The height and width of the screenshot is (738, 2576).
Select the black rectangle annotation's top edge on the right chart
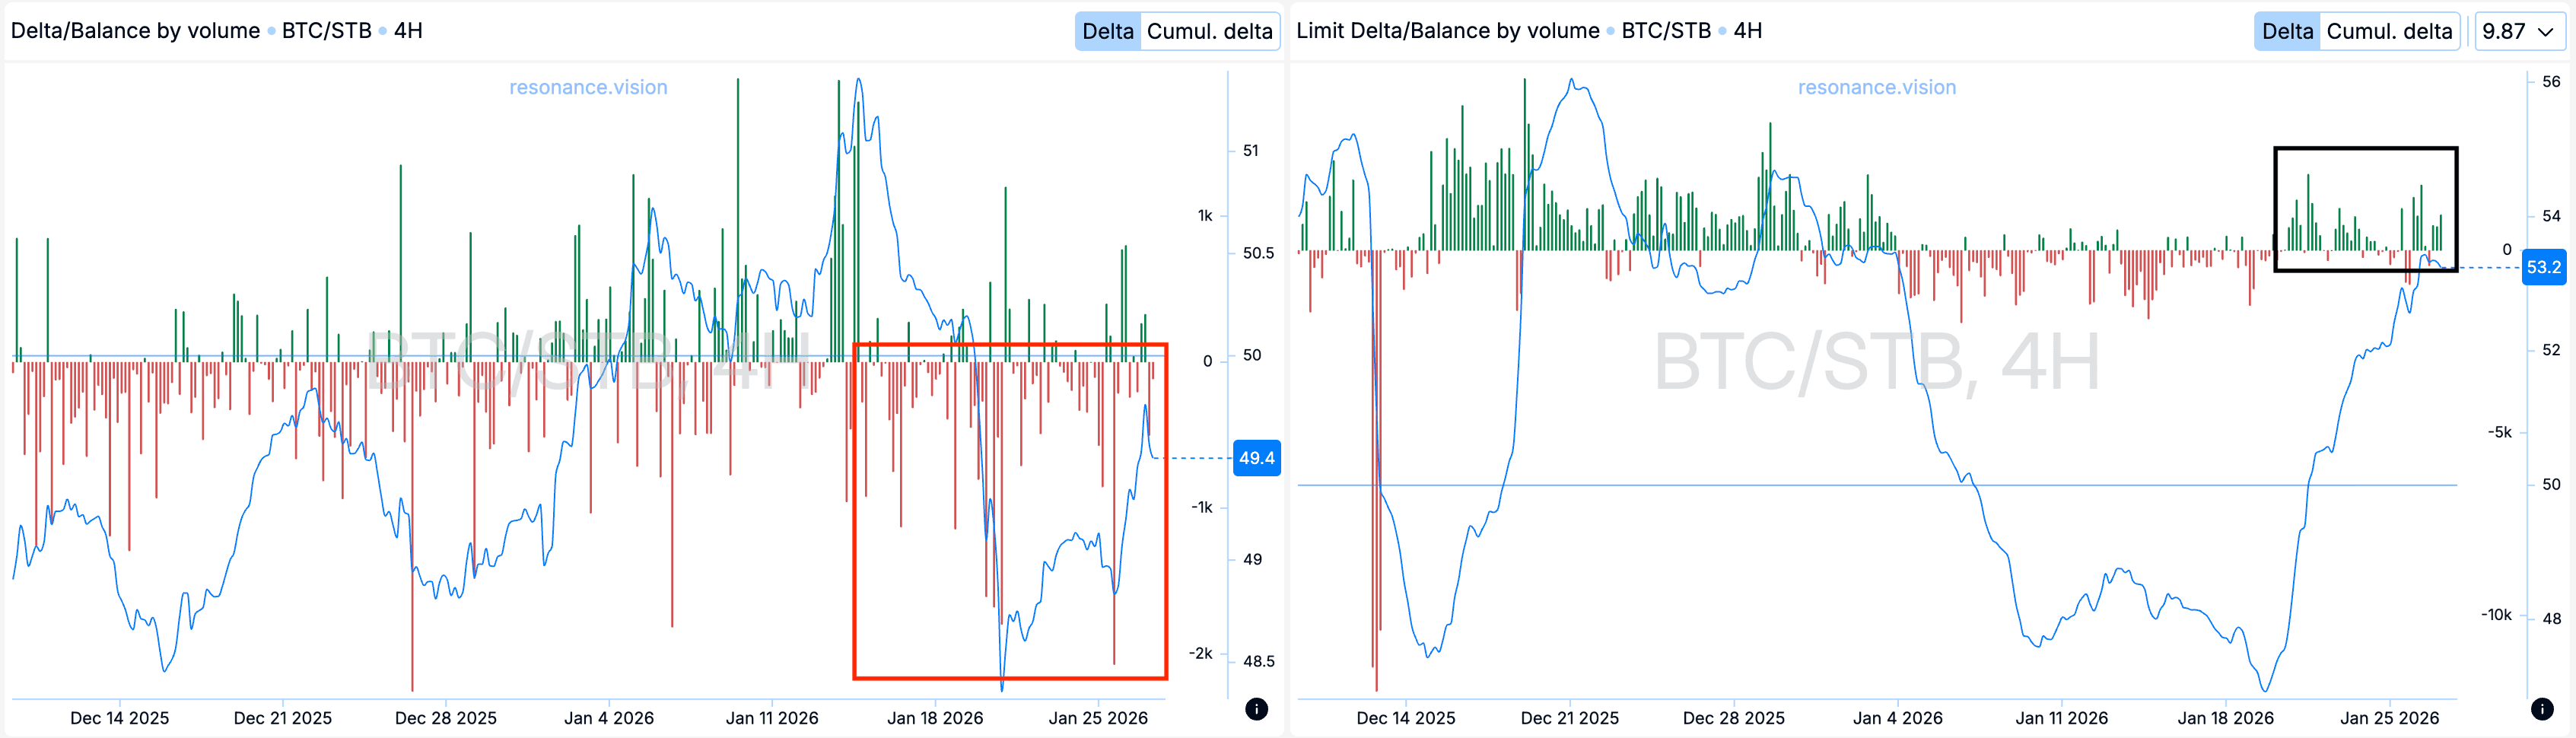coord(2365,149)
